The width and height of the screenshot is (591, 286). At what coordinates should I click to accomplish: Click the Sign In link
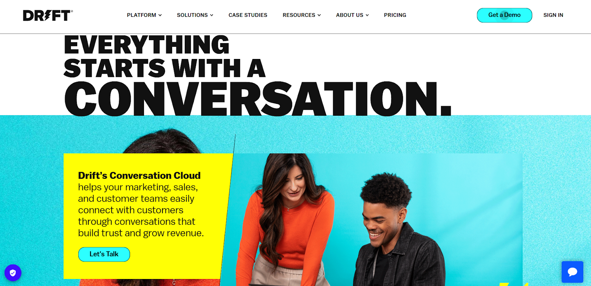point(553,15)
